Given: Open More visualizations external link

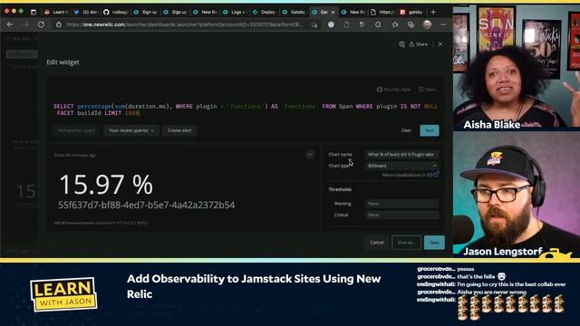Looking at the screenshot, I should (411, 175).
